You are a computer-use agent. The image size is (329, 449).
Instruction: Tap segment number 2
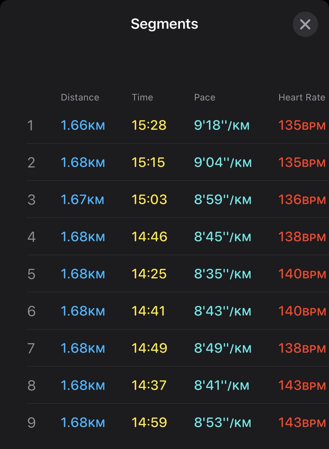pos(31,162)
